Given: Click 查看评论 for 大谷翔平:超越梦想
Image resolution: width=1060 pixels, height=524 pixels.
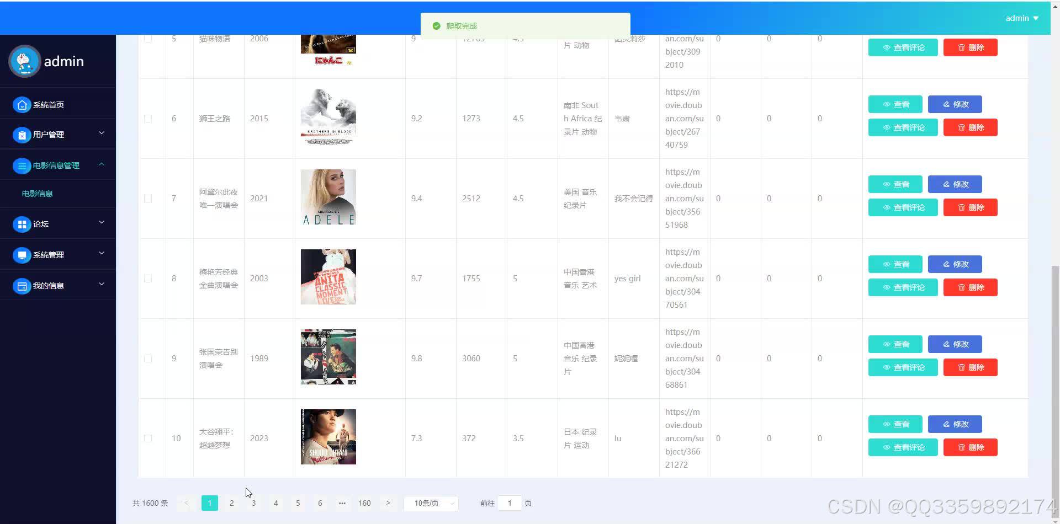Looking at the screenshot, I should pos(903,447).
